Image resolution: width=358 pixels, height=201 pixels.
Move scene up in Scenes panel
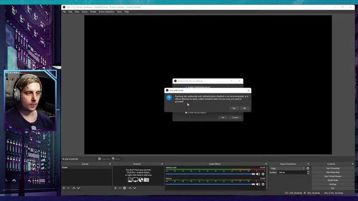pos(74,188)
